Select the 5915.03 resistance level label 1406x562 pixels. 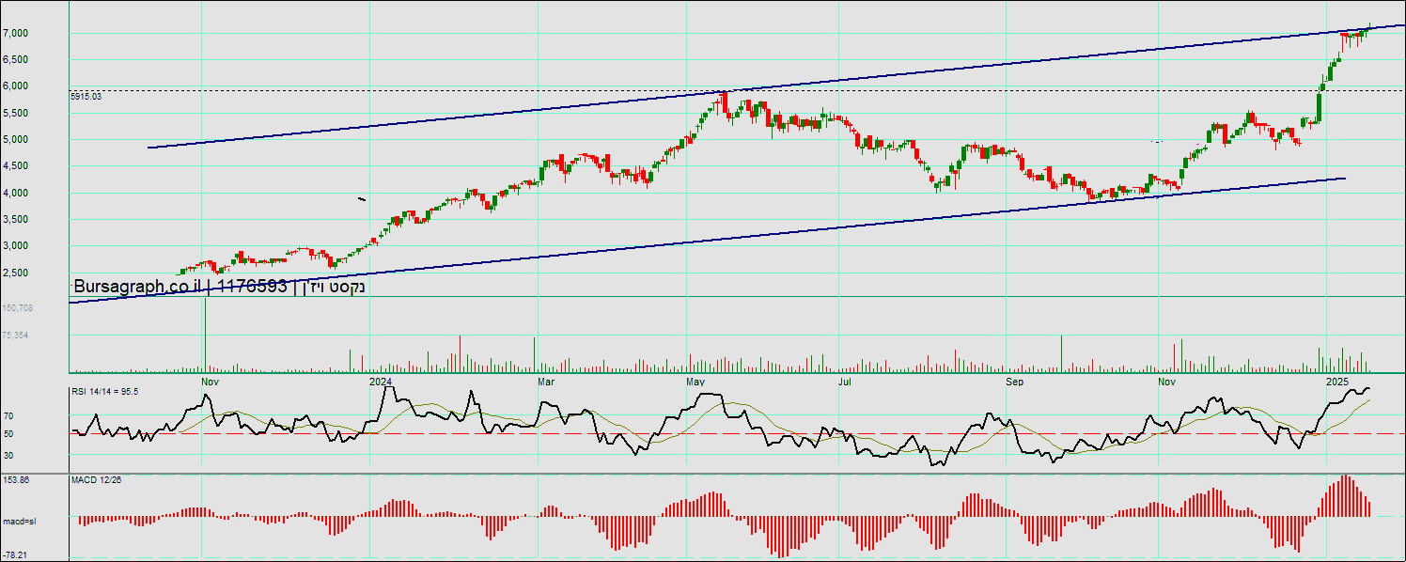coord(86,97)
